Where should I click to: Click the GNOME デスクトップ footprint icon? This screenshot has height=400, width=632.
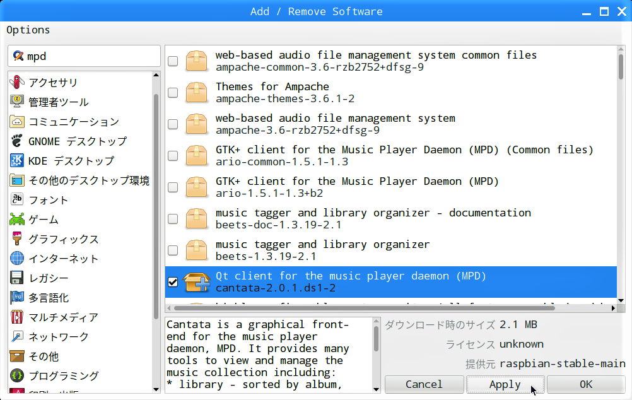[16, 141]
